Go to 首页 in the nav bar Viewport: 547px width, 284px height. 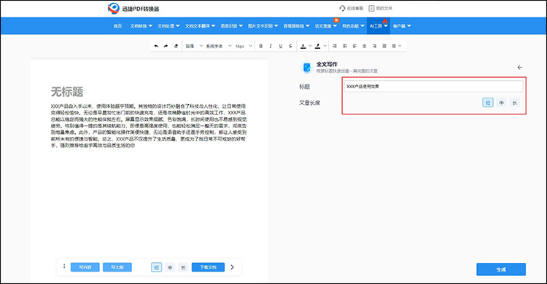[117, 25]
